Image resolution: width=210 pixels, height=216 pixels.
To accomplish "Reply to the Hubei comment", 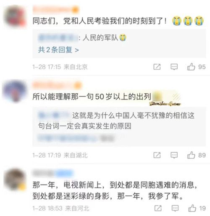I will [174, 155].
